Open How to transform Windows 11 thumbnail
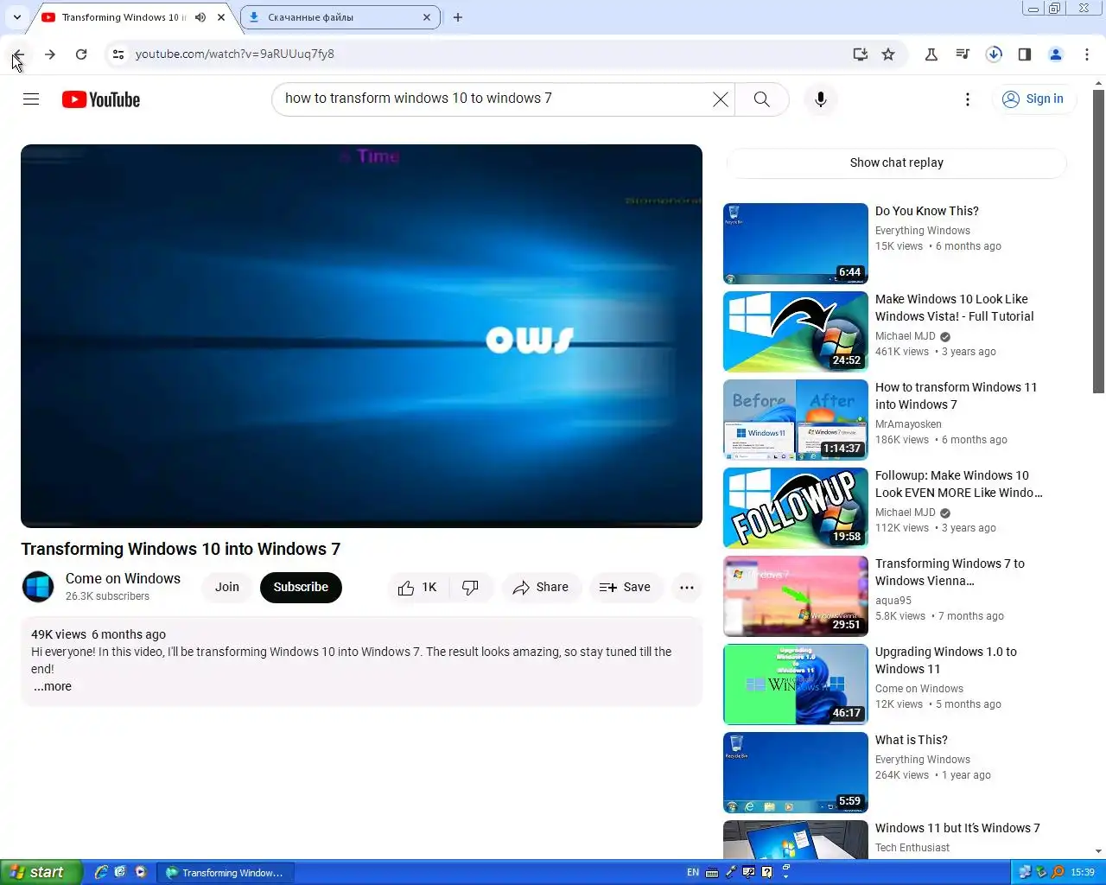Screen dimensions: 1106x885 click(796, 420)
